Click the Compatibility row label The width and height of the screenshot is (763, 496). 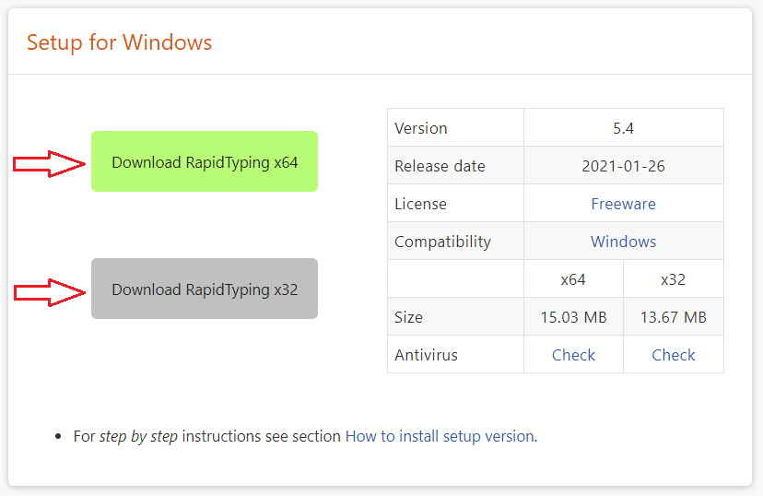(x=443, y=242)
